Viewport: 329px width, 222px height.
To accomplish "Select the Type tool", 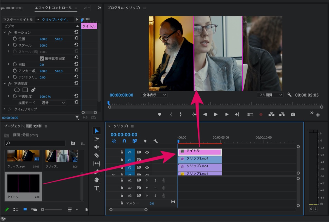I will click(x=97, y=188).
